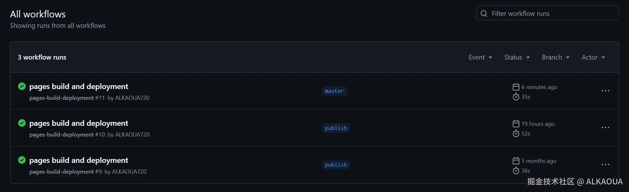Click success checkmark icon for run #10
Viewport: 629px width, 192px height.
(22, 123)
